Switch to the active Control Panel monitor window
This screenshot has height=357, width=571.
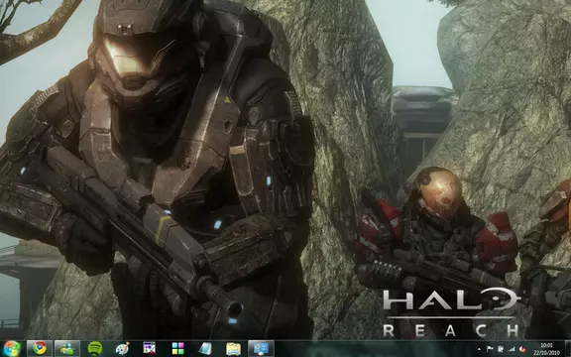point(261,349)
